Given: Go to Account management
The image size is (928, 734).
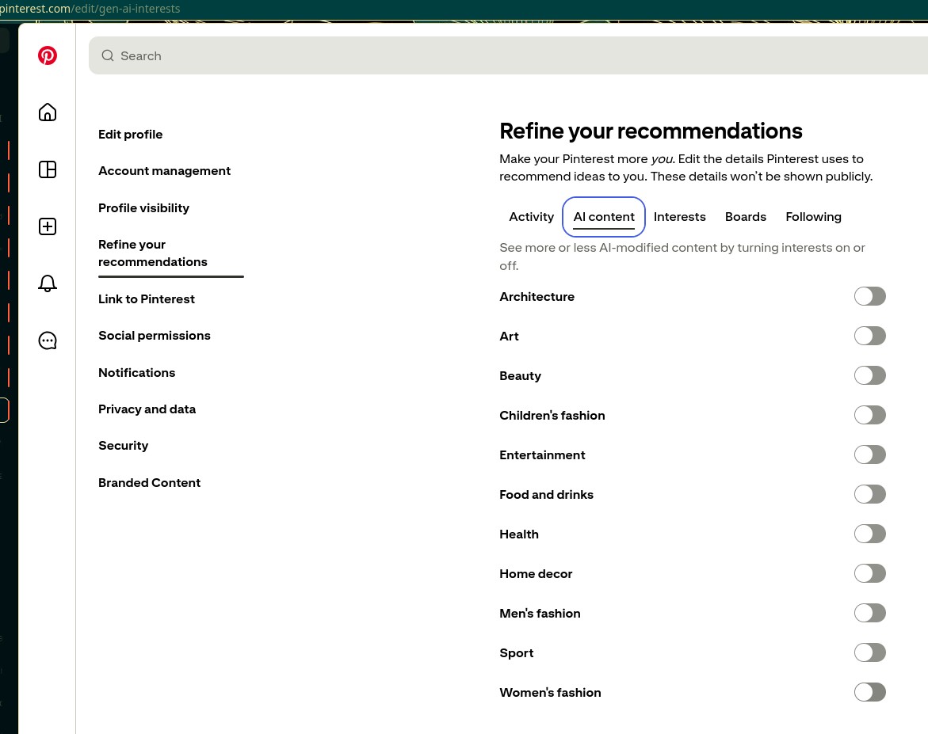Looking at the screenshot, I should (x=165, y=171).
